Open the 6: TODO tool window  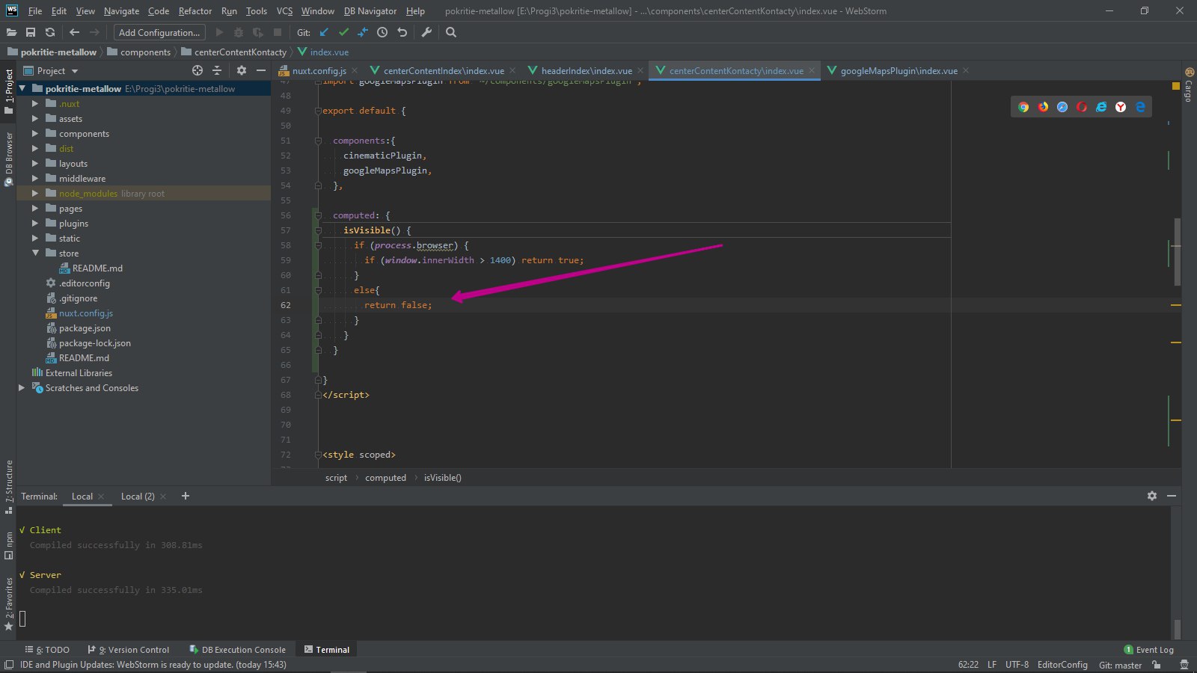click(x=47, y=650)
